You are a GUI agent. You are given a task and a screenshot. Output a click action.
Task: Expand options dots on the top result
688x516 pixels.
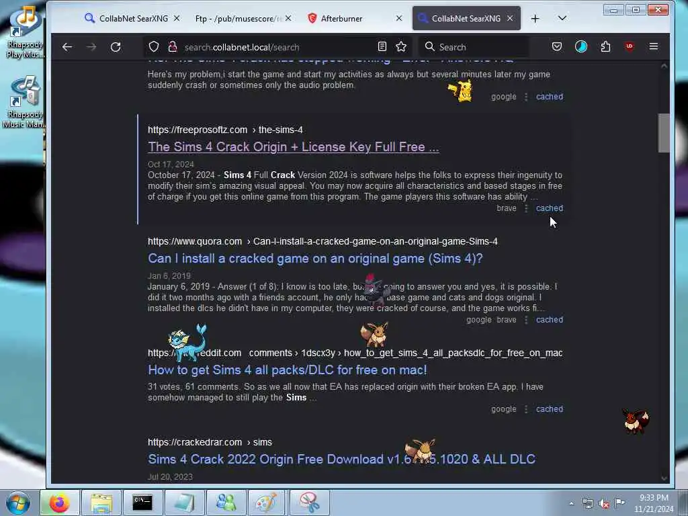pyautogui.click(x=526, y=97)
